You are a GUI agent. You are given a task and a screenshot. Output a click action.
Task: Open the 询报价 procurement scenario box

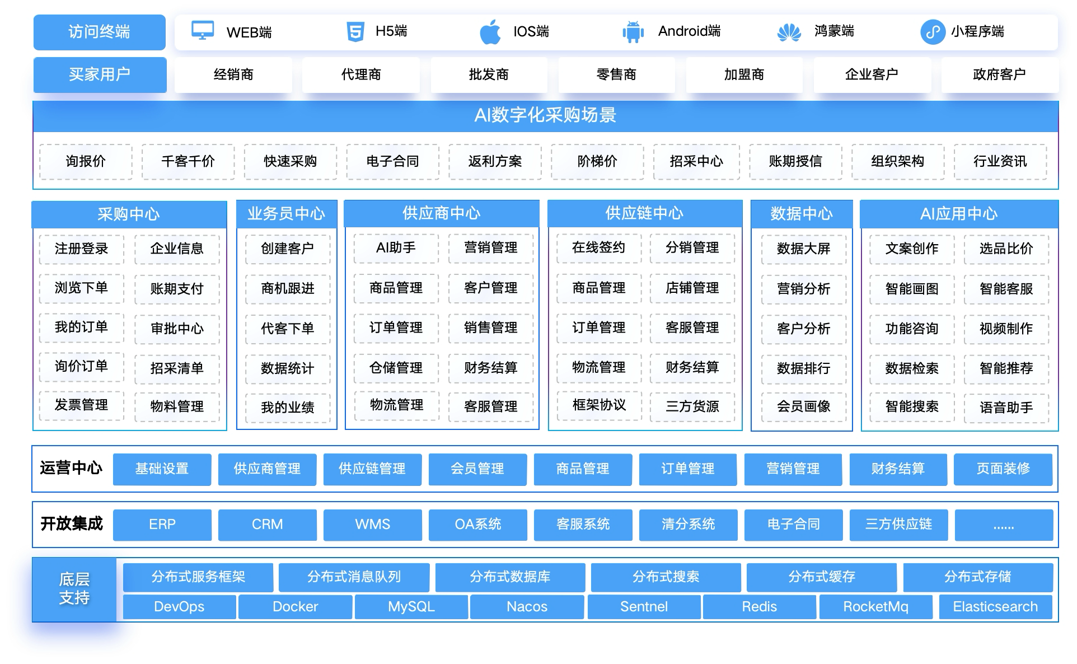tap(86, 162)
